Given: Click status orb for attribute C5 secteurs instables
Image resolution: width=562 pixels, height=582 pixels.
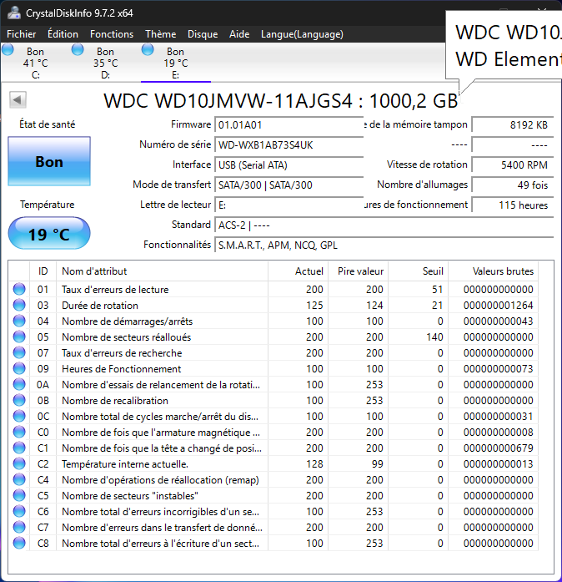Looking at the screenshot, I should click(19, 495).
